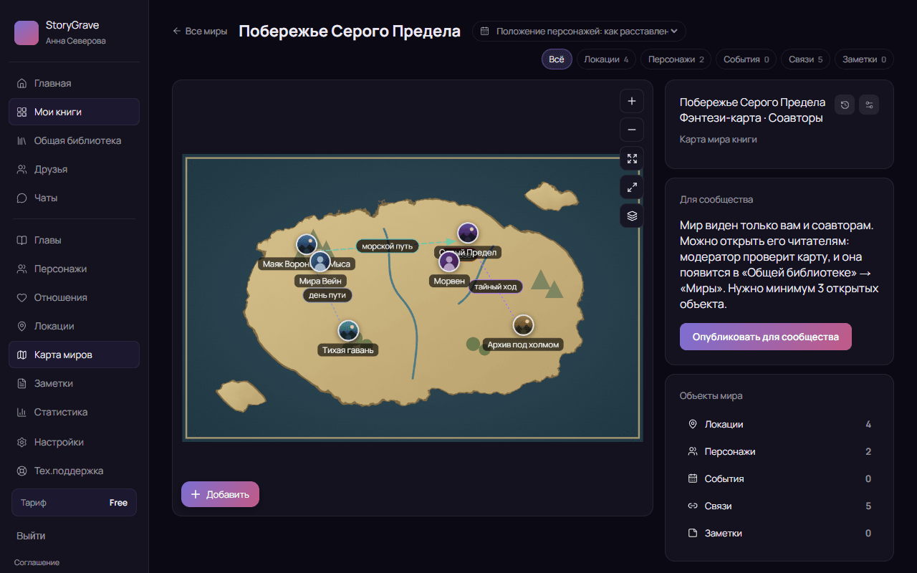Select the тайный ход connection label

tap(496, 286)
